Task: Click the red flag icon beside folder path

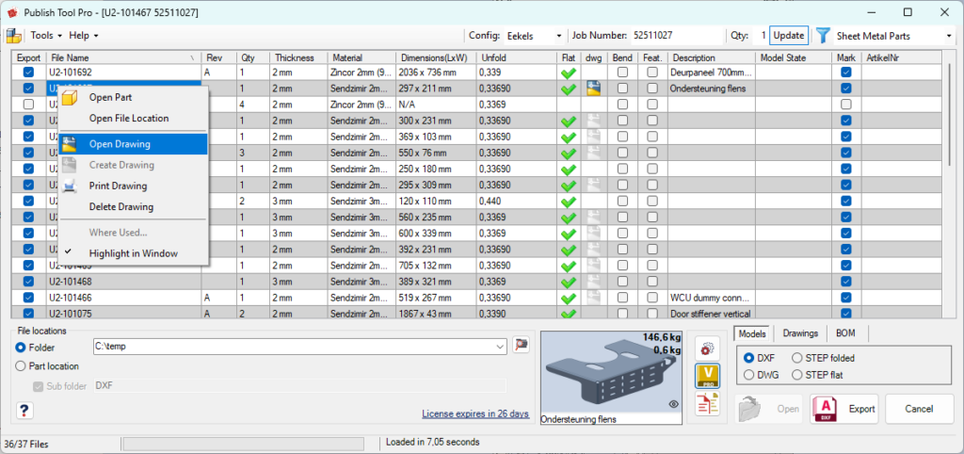Action: click(522, 346)
